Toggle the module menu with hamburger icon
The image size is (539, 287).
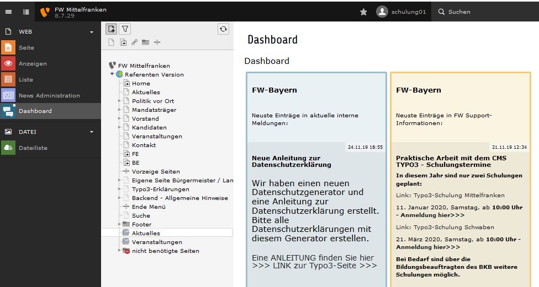tap(8, 12)
